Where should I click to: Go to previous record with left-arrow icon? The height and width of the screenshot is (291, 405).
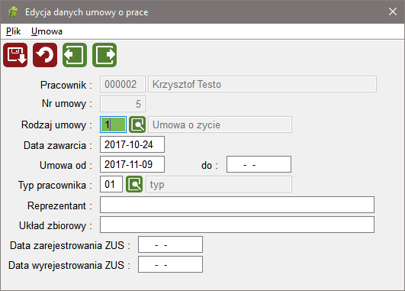point(75,55)
